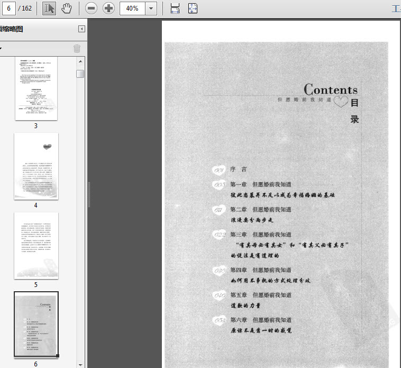The width and height of the screenshot is (401, 368).
Task: Click thumbnail scrollbar up arrow
Action: [80, 61]
